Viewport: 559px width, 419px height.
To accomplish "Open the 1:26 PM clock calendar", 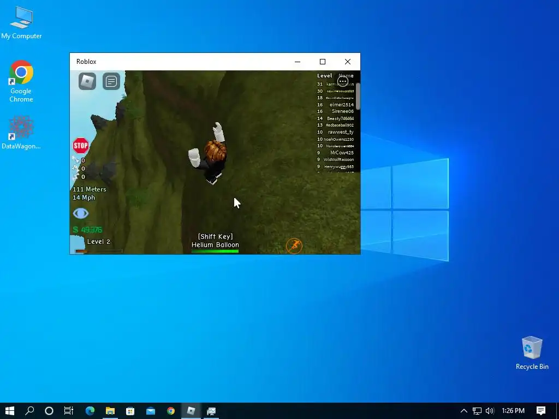I will (513, 411).
